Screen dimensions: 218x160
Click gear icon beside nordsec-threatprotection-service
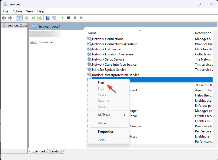89,75
